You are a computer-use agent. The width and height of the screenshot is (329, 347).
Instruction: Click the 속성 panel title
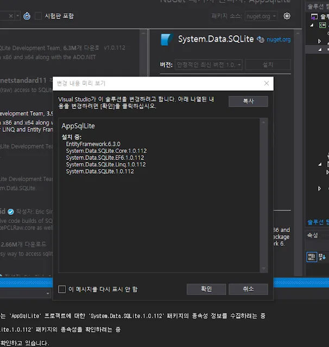tap(312, 235)
